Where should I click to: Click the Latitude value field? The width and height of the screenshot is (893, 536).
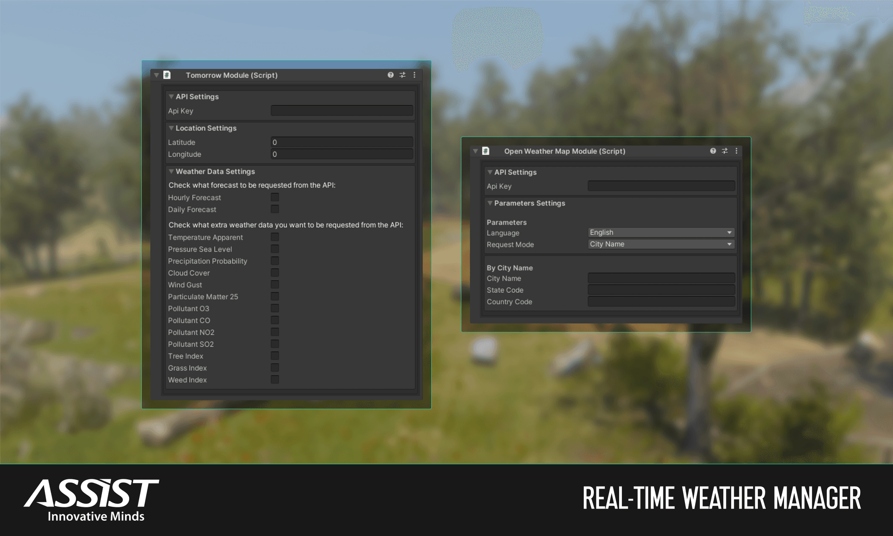tap(341, 142)
